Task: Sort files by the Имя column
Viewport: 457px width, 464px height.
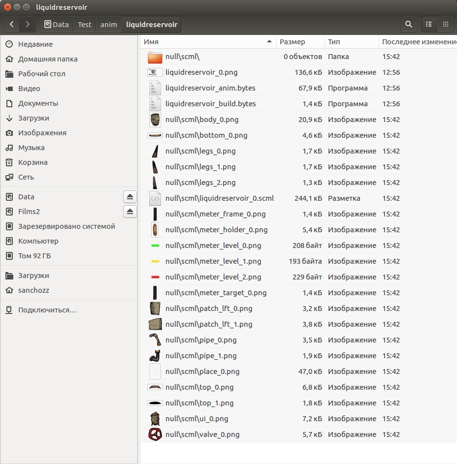Action: (208, 42)
